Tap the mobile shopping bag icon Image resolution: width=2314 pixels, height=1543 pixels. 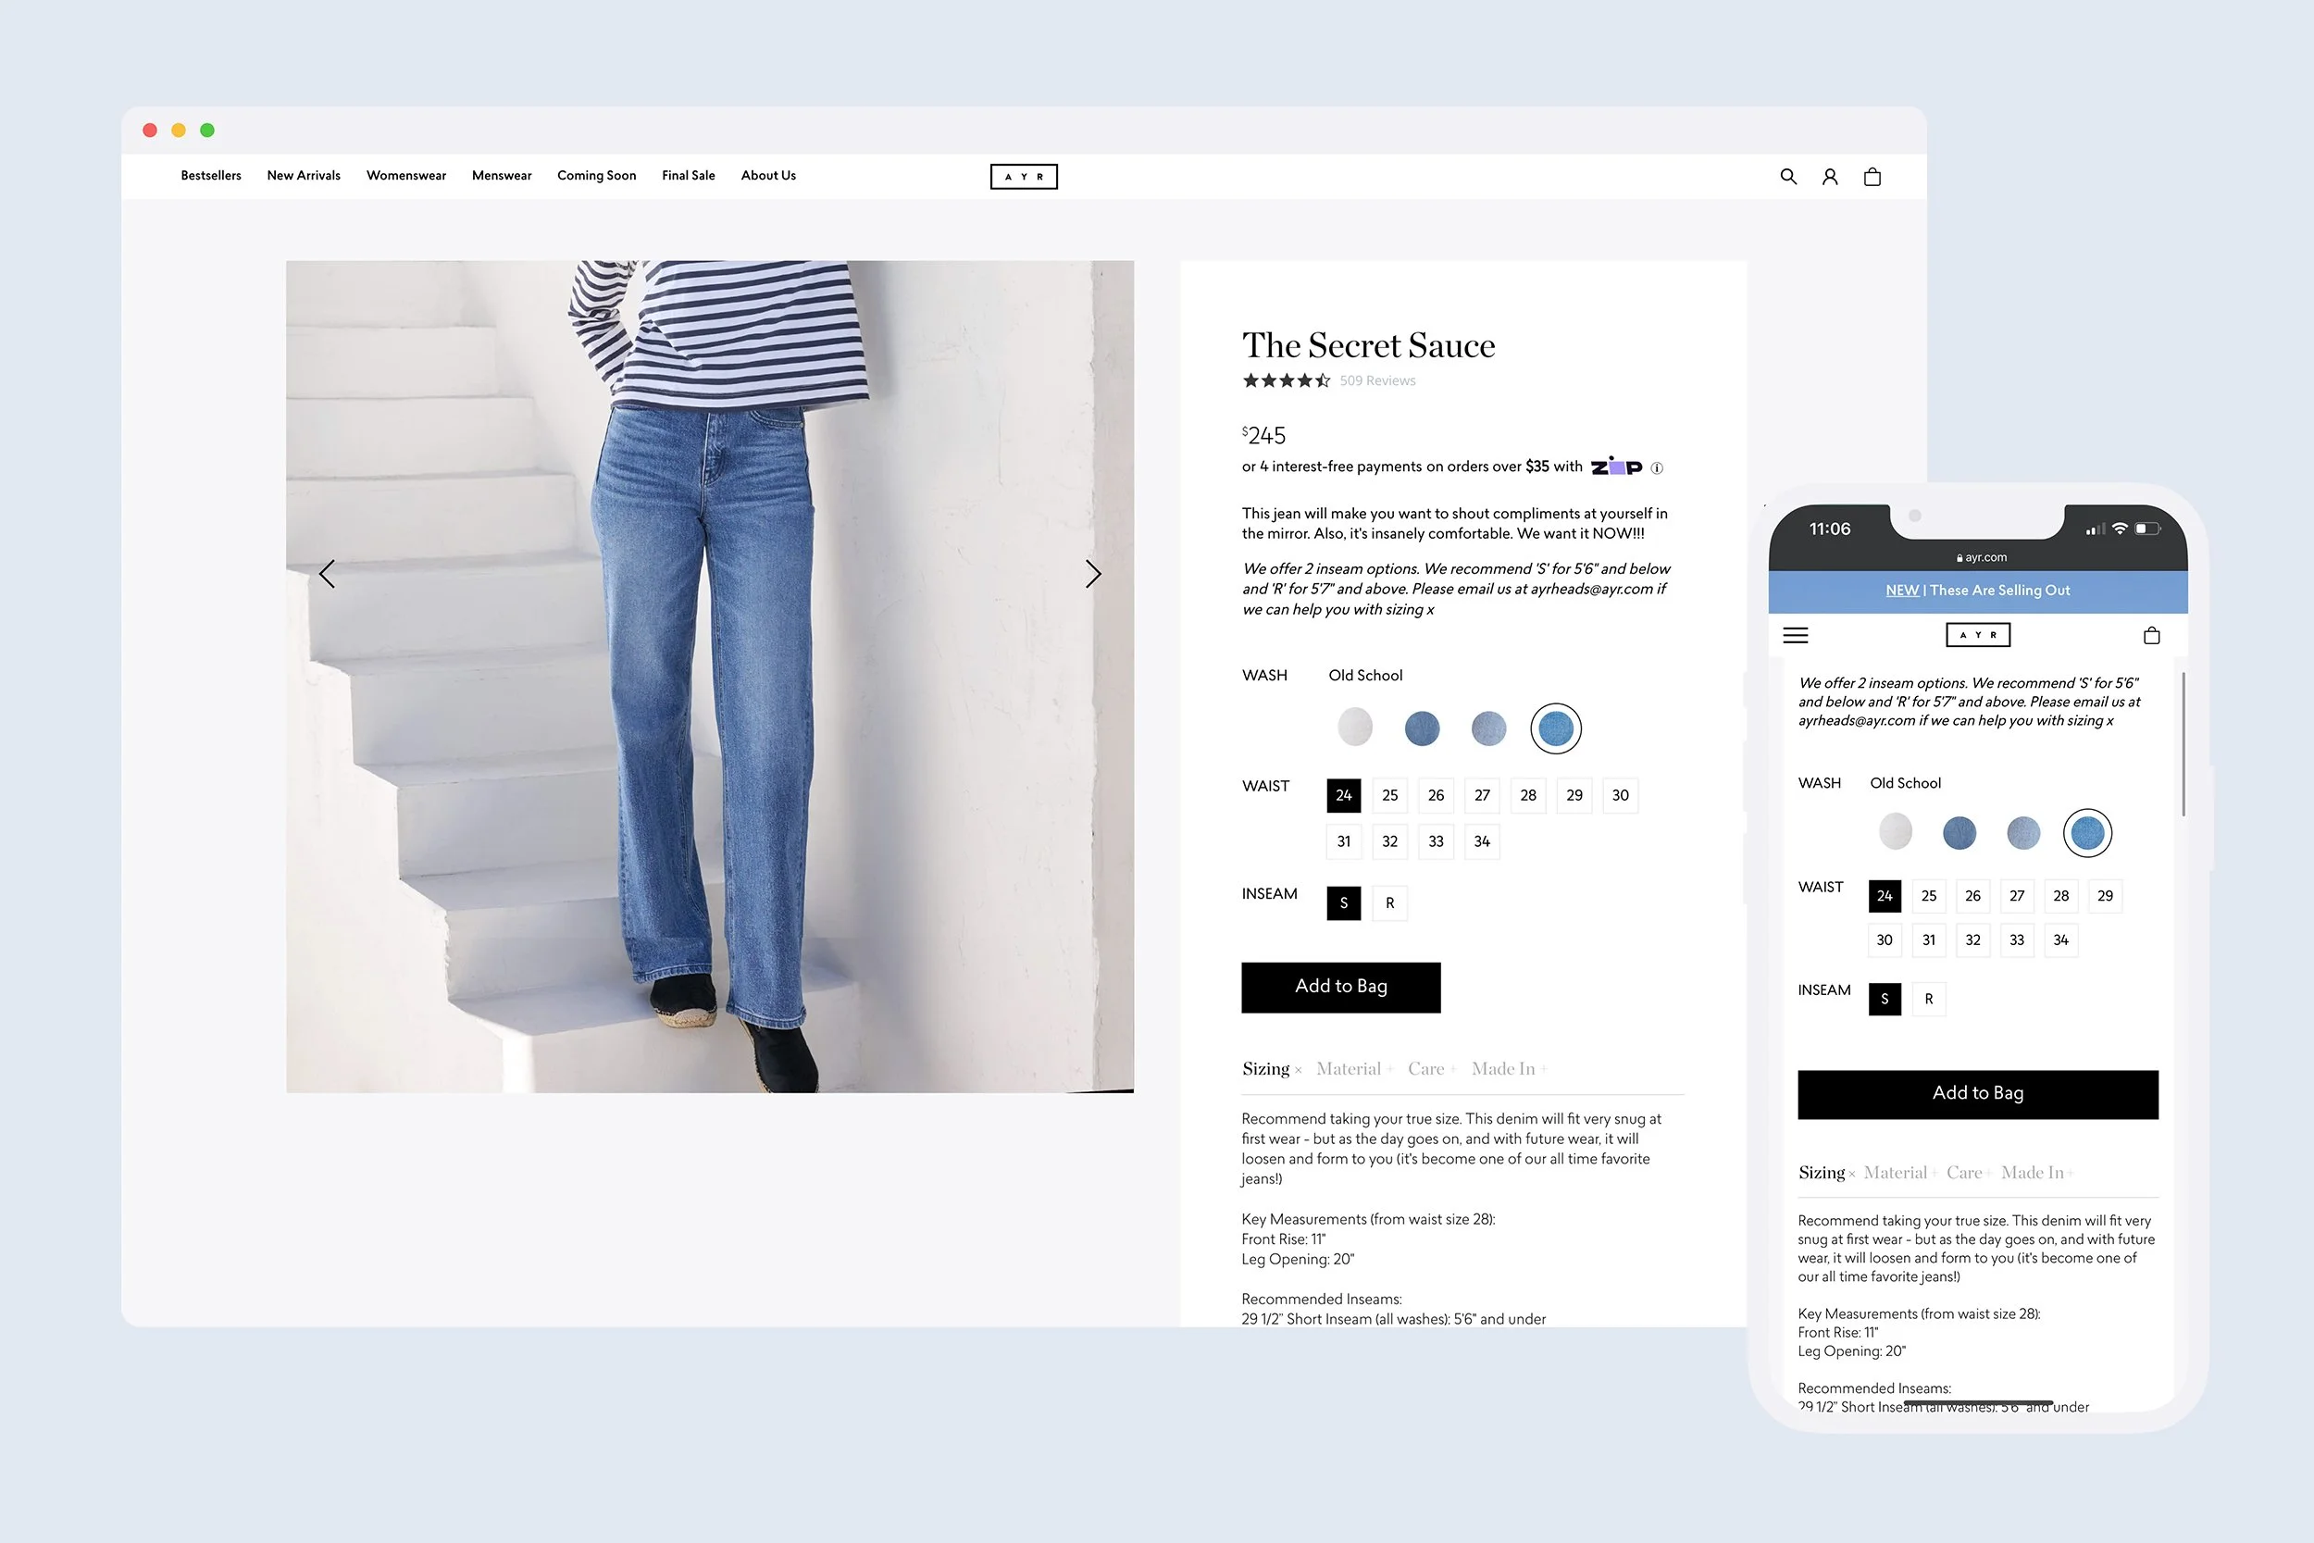(x=2151, y=636)
